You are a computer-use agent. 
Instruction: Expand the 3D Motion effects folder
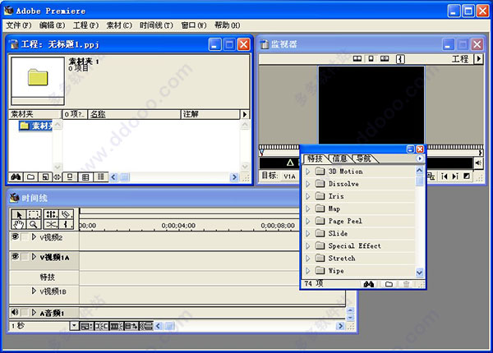click(x=308, y=172)
